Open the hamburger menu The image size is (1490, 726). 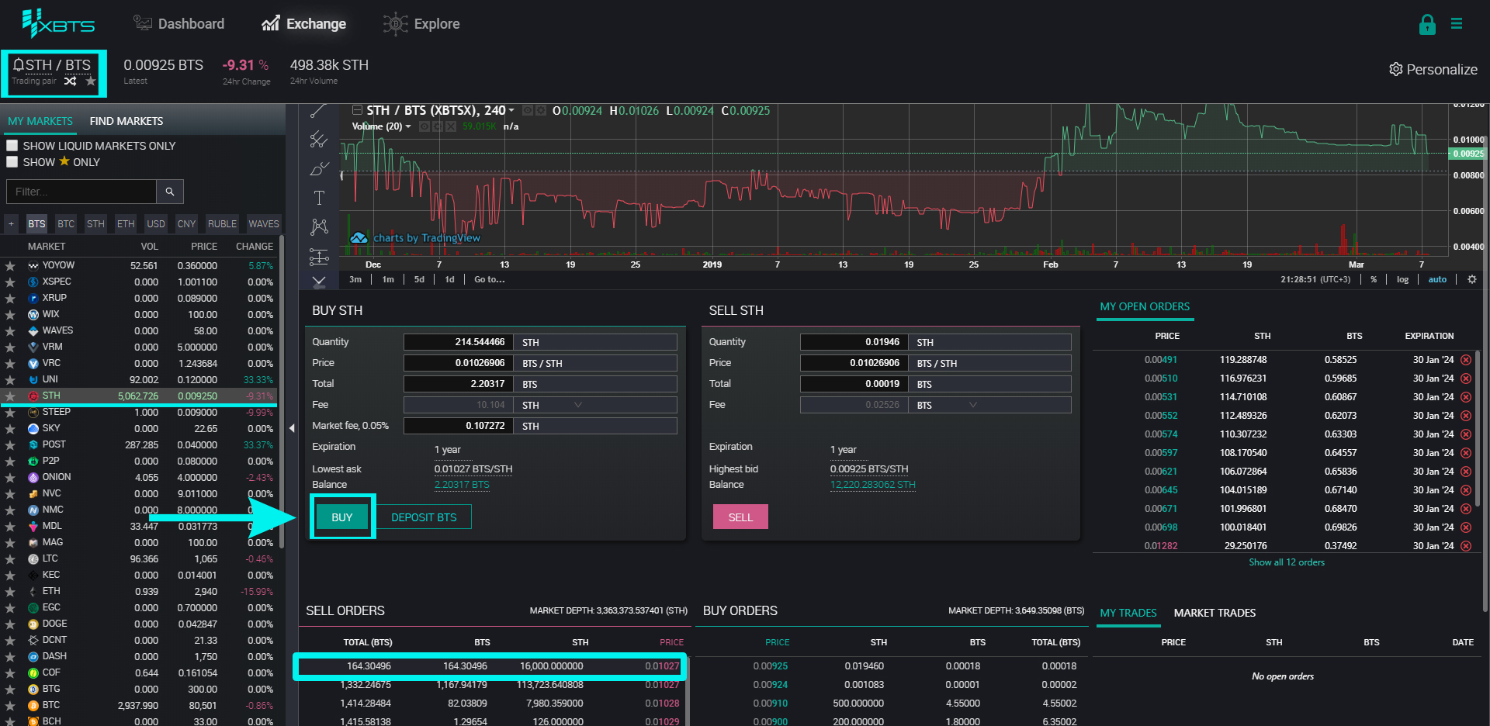click(x=1457, y=24)
